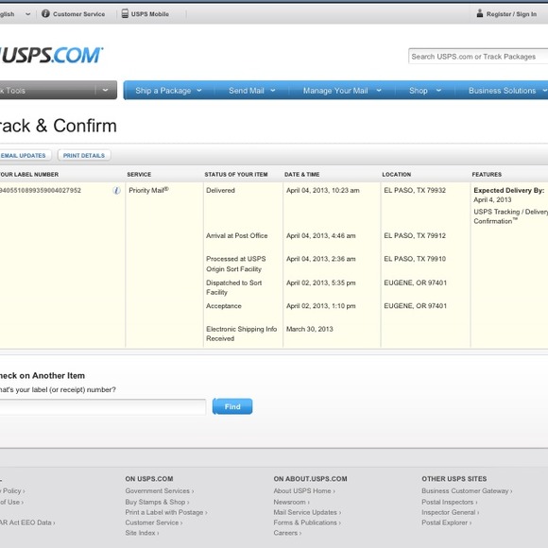
Task: Open the Send Mail menu
Action: (x=247, y=91)
